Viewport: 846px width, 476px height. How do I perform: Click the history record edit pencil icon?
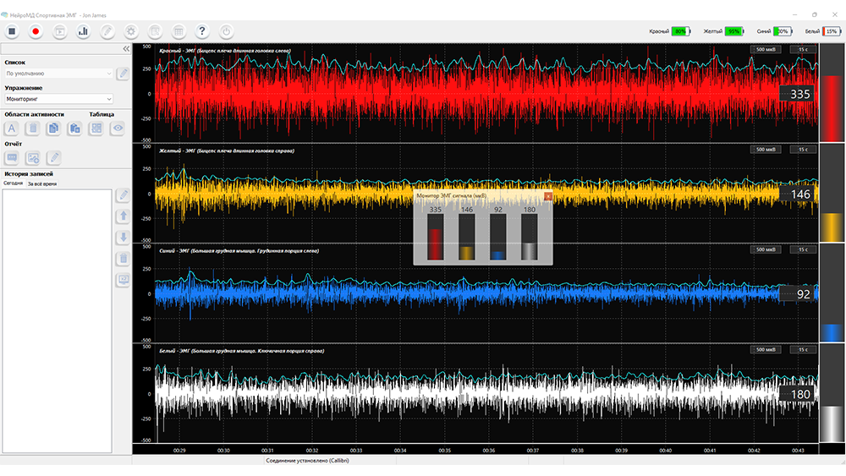pos(123,194)
